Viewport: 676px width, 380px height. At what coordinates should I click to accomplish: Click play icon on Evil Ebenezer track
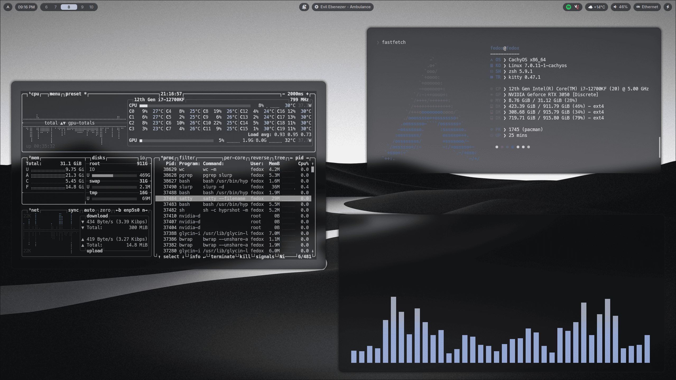316,7
